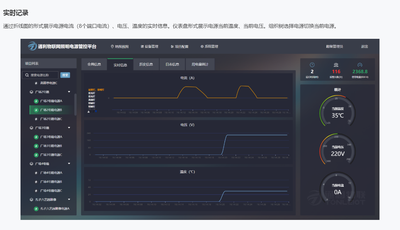
Task: Click the clock icon above 运行时间
Action: coord(312,65)
